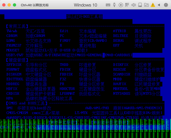Click the yellow warning triangle icon
This screenshot has height=138, width=171.
pos(153,5)
